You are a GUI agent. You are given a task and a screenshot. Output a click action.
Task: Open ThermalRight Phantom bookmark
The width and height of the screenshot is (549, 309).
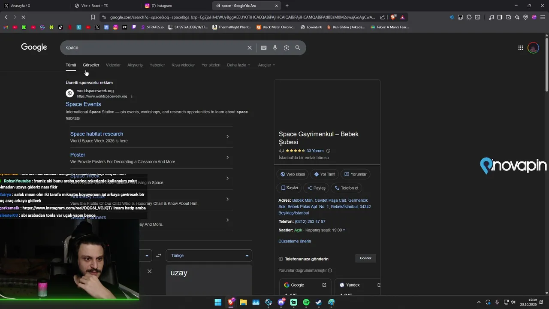click(232, 27)
